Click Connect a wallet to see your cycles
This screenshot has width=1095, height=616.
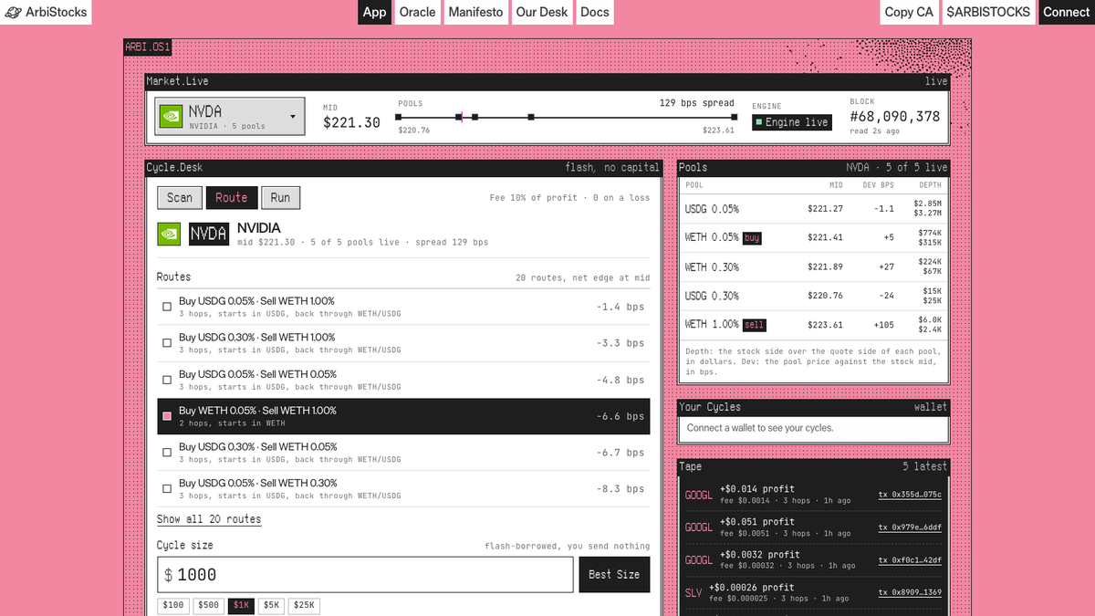(x=760, y=428)
